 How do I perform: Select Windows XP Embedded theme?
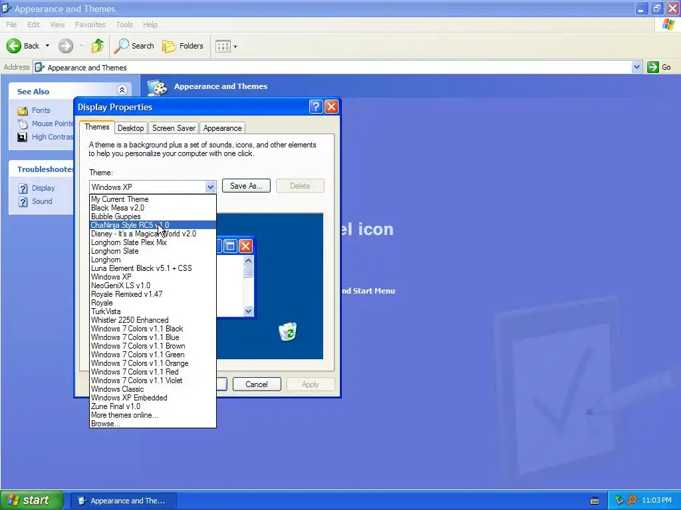coord(152,398)
